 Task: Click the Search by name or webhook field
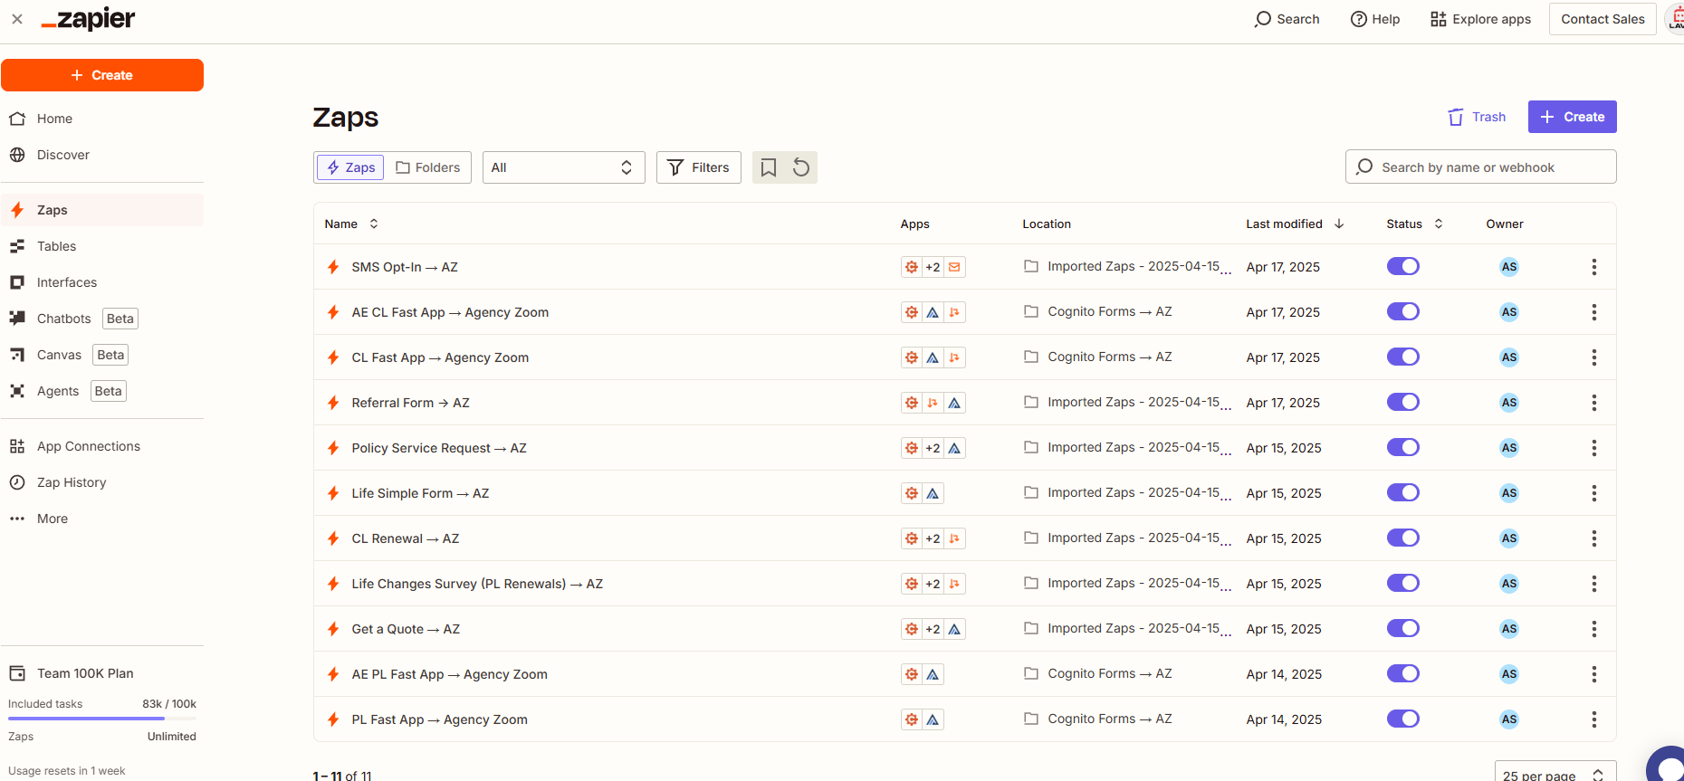click(x=1480, y=167)
